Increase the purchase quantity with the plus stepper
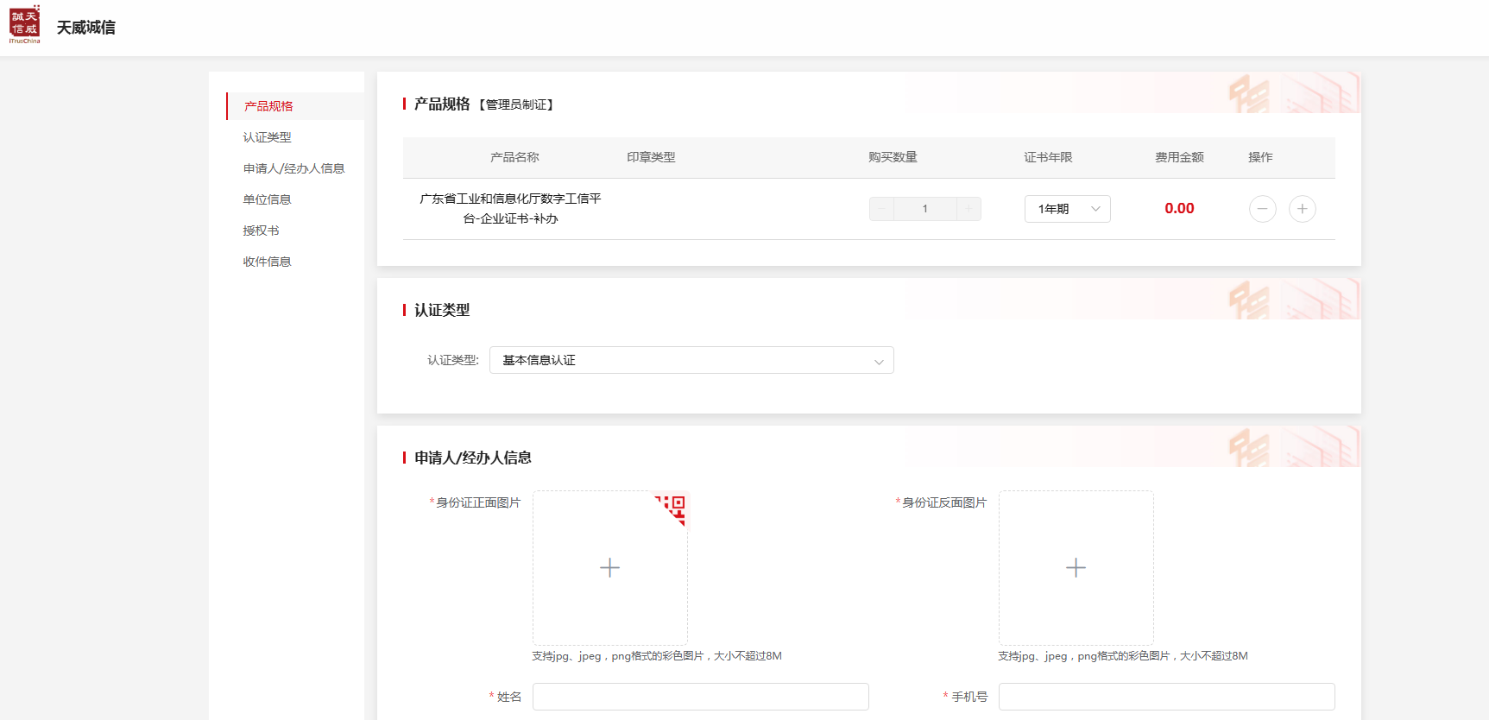Viewport: 1489px width, 720px height. pyautogui.click(x=968, y=209)
